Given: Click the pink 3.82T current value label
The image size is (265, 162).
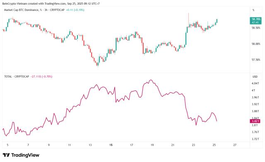Looking at the screenshot, I should [255, 121].
